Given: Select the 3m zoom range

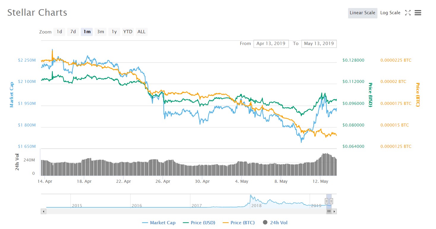Looking at the screenshot, I should pos(101,32).
